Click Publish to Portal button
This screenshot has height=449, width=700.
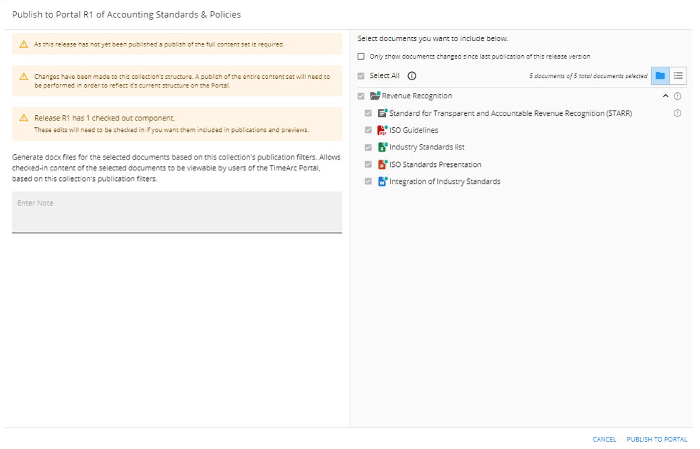coord(657,440)
